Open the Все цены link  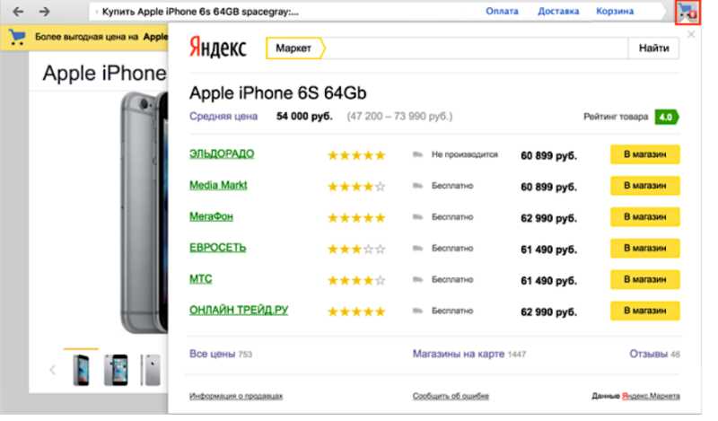tap(212, 354)
